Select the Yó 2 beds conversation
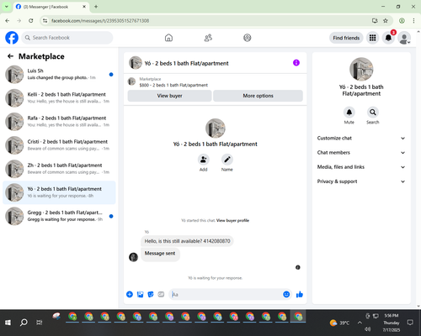The image size is (421, 336). [59, 192]
